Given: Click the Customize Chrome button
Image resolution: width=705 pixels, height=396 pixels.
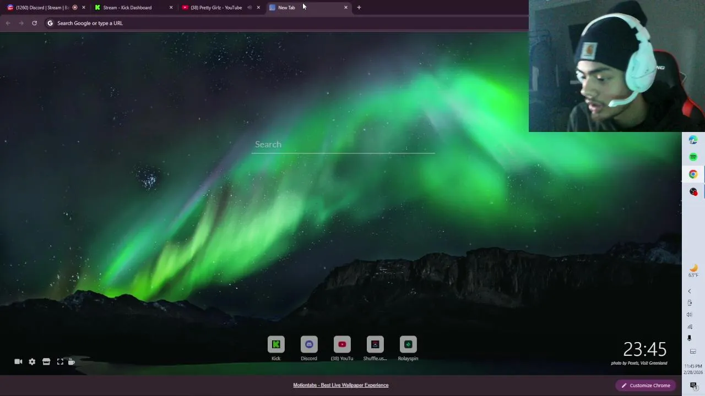Looking at the screenshot, I should click(x=646, y=386).
